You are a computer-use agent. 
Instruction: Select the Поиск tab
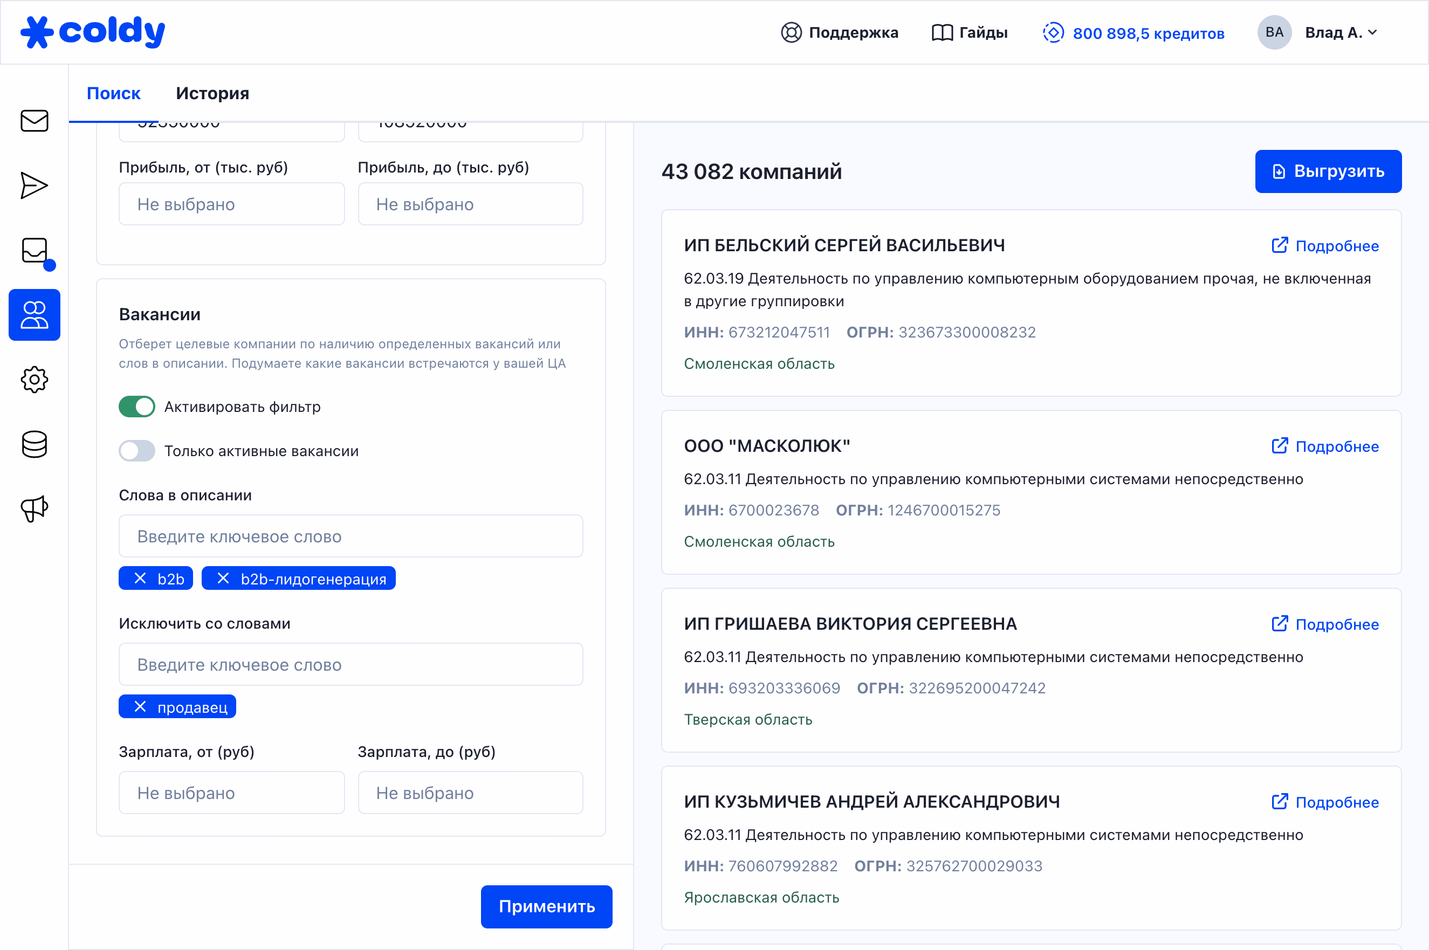pos(113,93)
